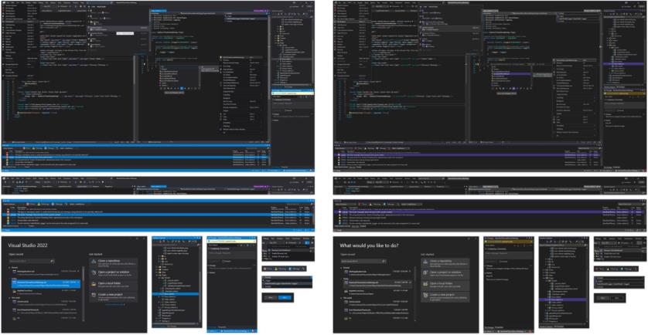The width and height of the screenshot is (648, 335).
Task: Open Extensions menu in small blue-theme menu bar crop
Action: [295, 239]
